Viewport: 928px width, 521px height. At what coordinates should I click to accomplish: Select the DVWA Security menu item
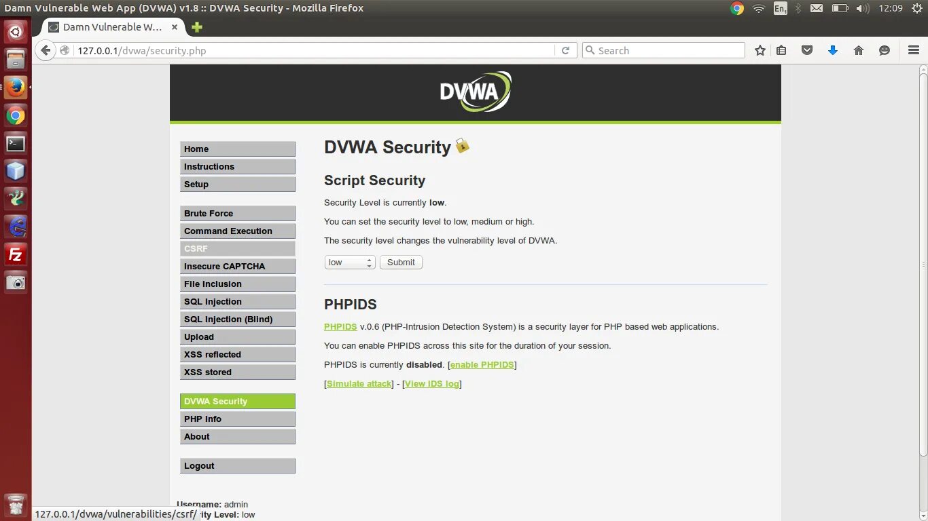[238, 402]
